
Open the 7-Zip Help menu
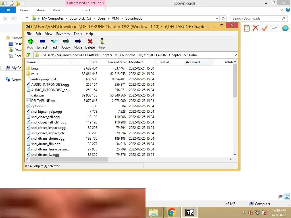(x=89, y=34)
